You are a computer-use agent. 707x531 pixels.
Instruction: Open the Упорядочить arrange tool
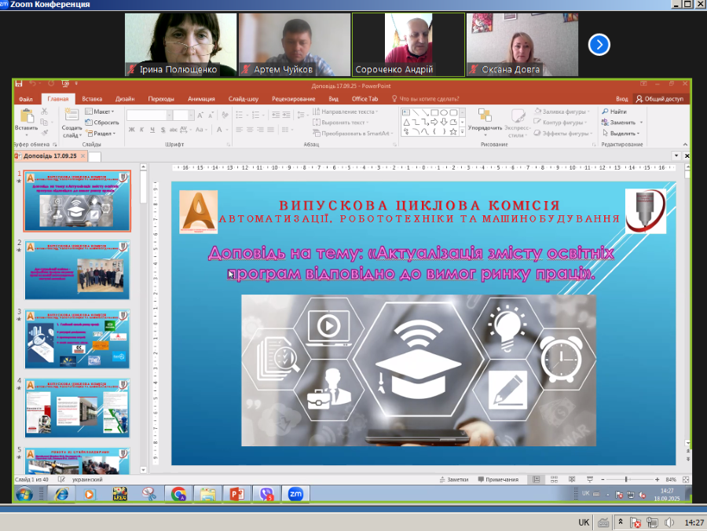coord(484,117)
